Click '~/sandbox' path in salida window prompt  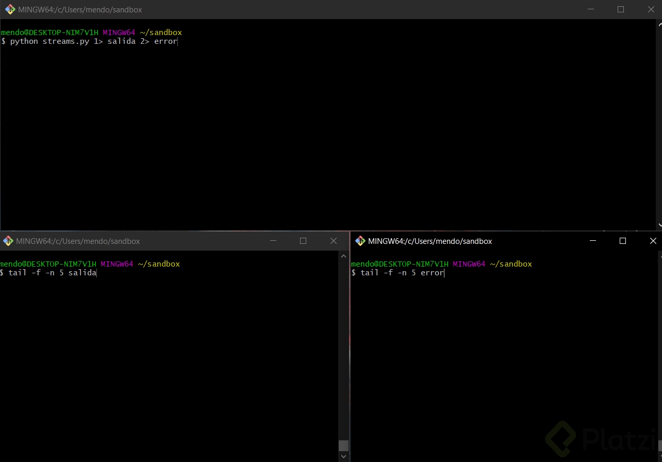coord(159,264)
